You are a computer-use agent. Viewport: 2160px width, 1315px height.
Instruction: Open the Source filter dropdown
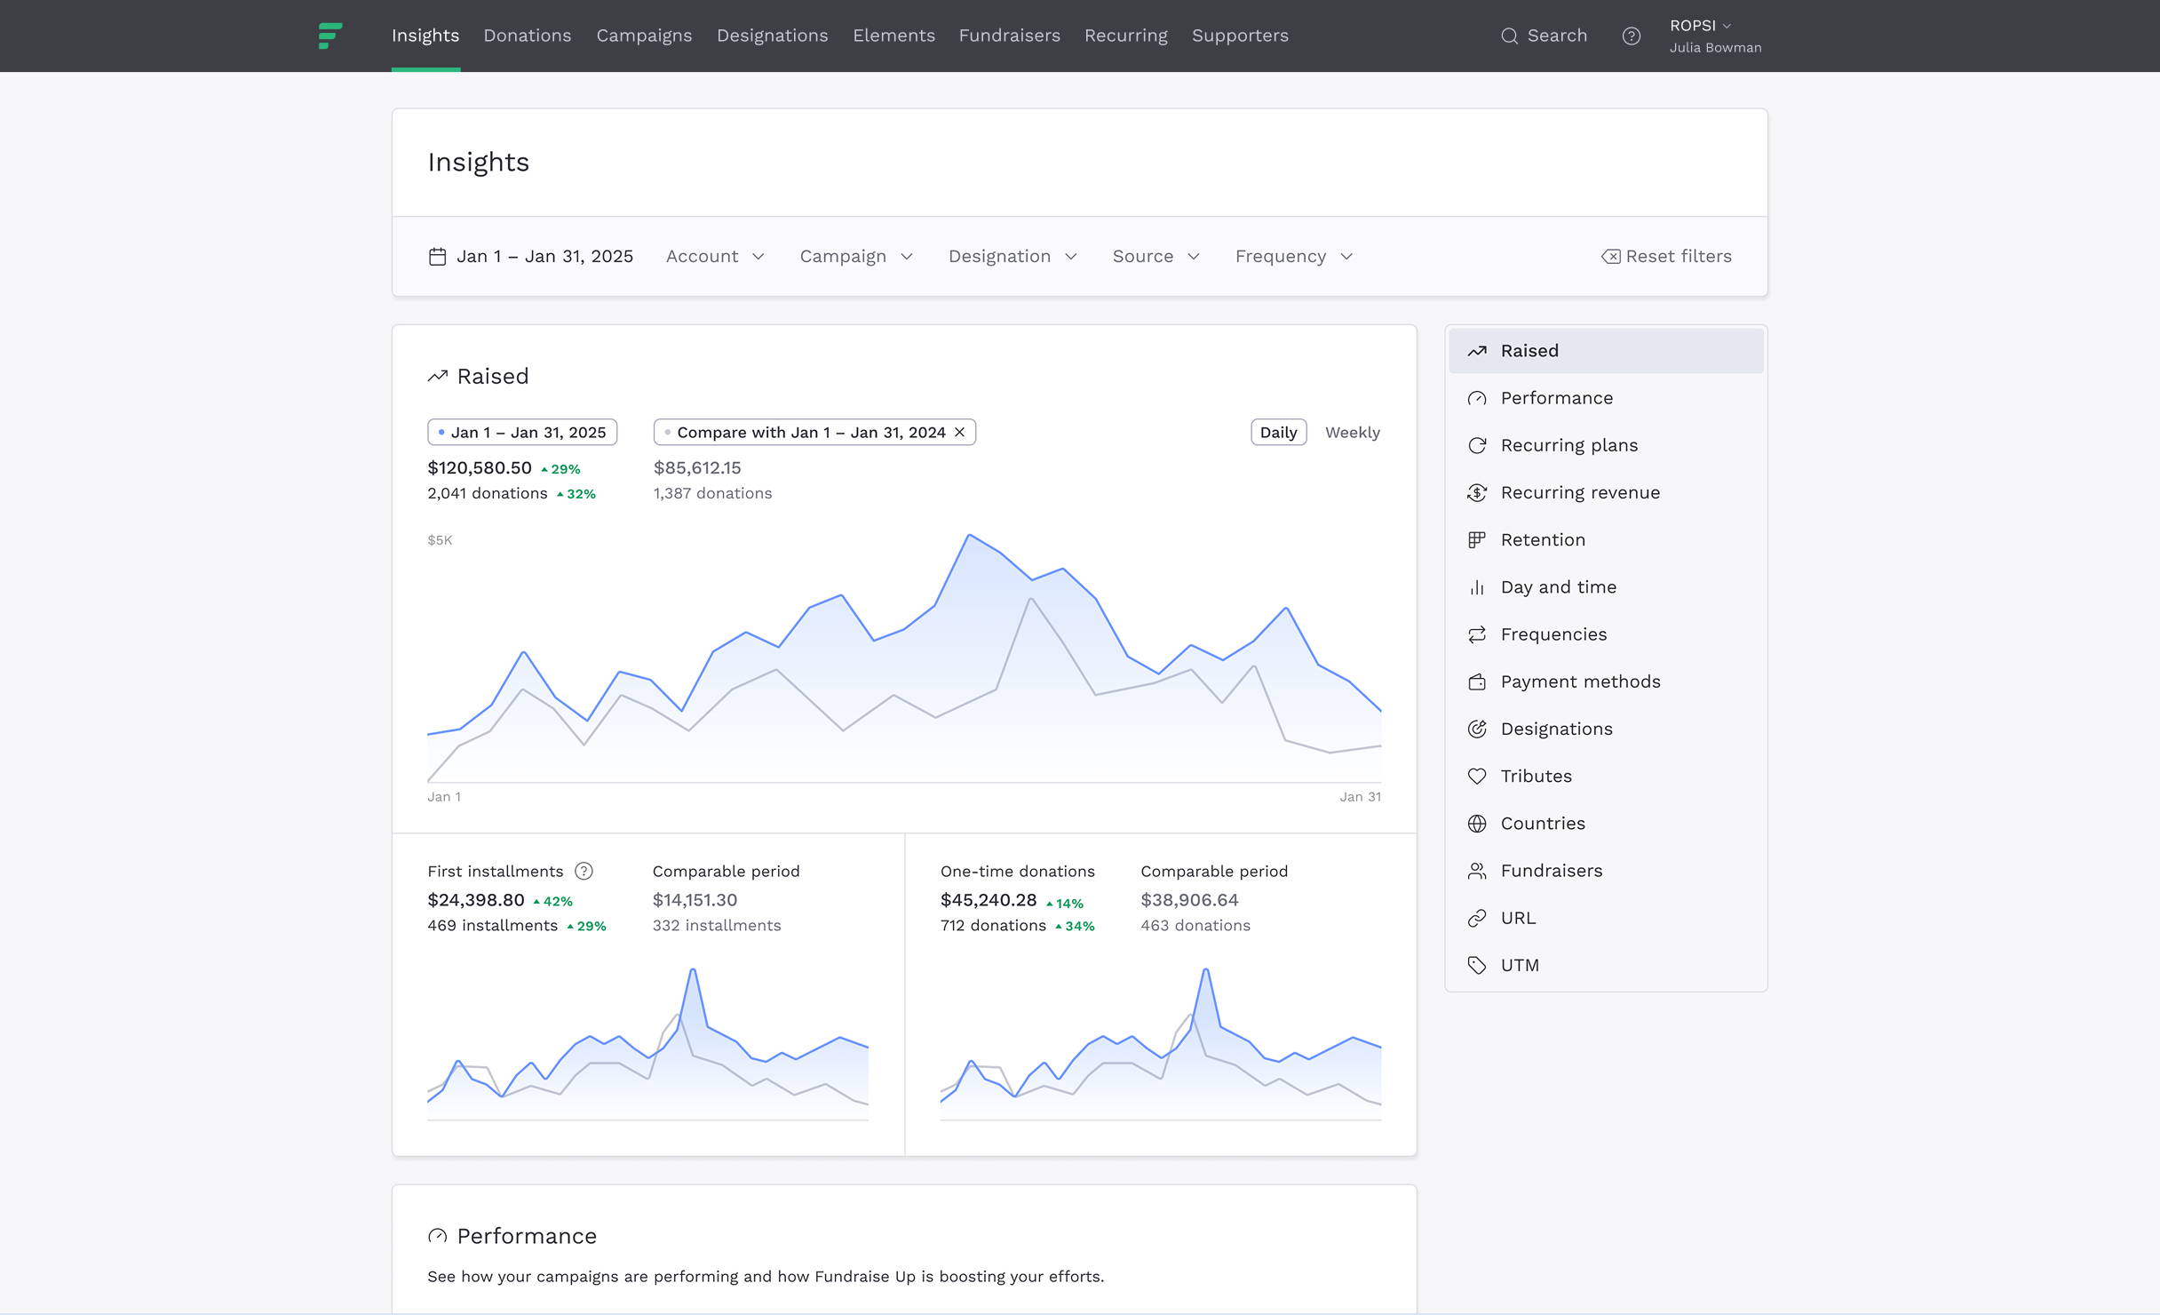pos(1155,257)
